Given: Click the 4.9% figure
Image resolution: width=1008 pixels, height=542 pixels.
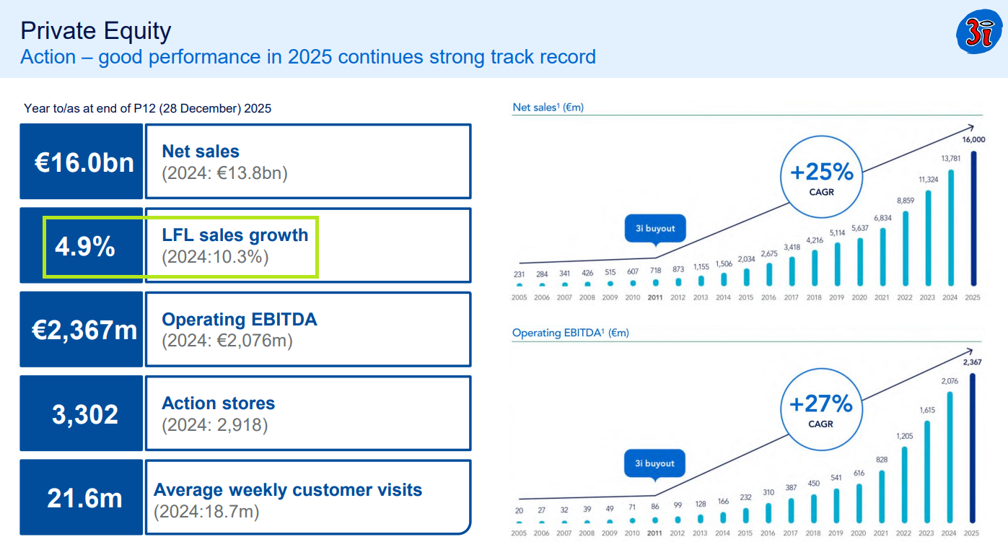Looking at the screenshot, I should tap(85, 246).
